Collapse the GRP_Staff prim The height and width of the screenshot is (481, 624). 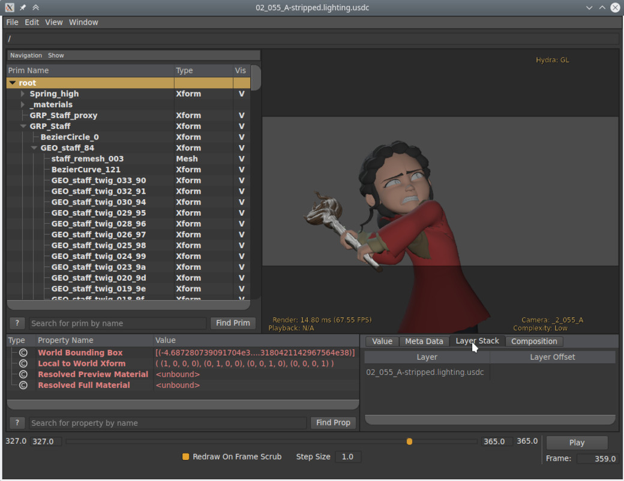coord(23,126)
